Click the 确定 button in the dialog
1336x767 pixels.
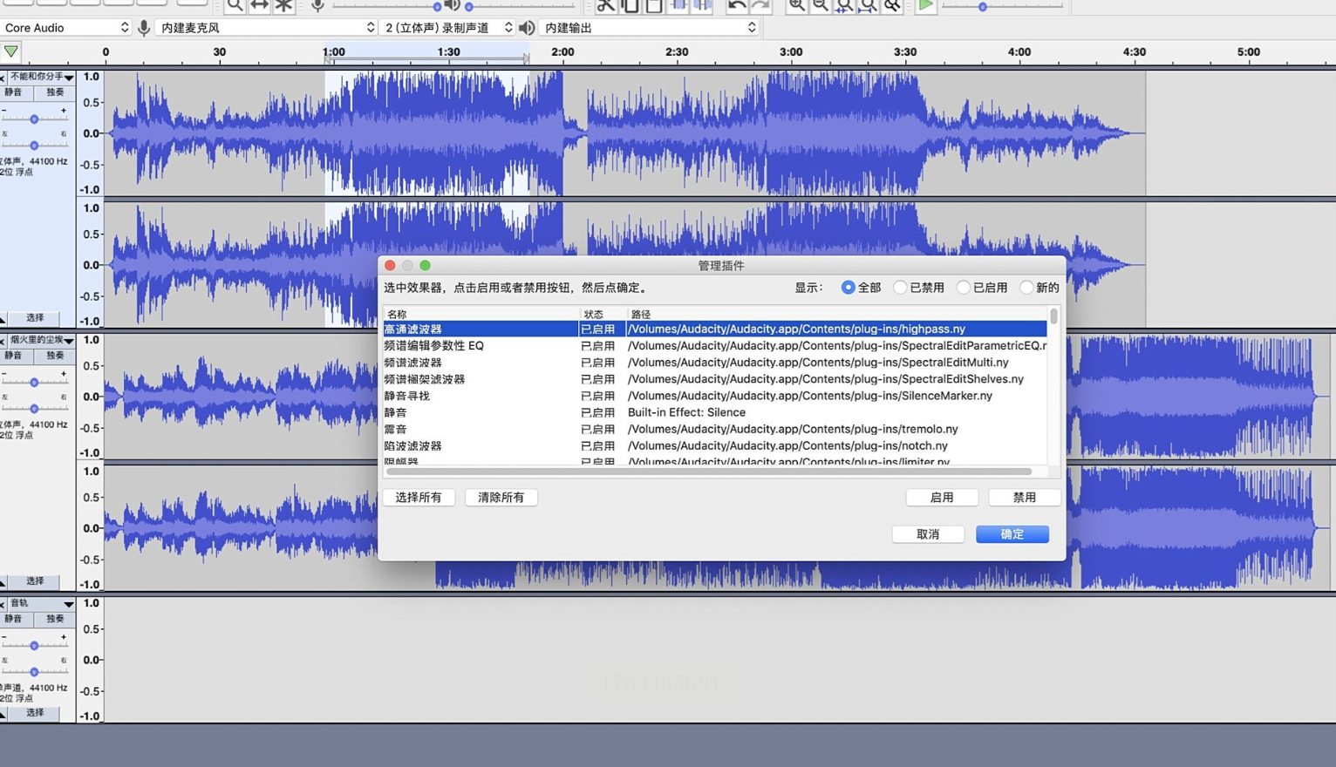pyautogui.click(x=1012, y=534)
